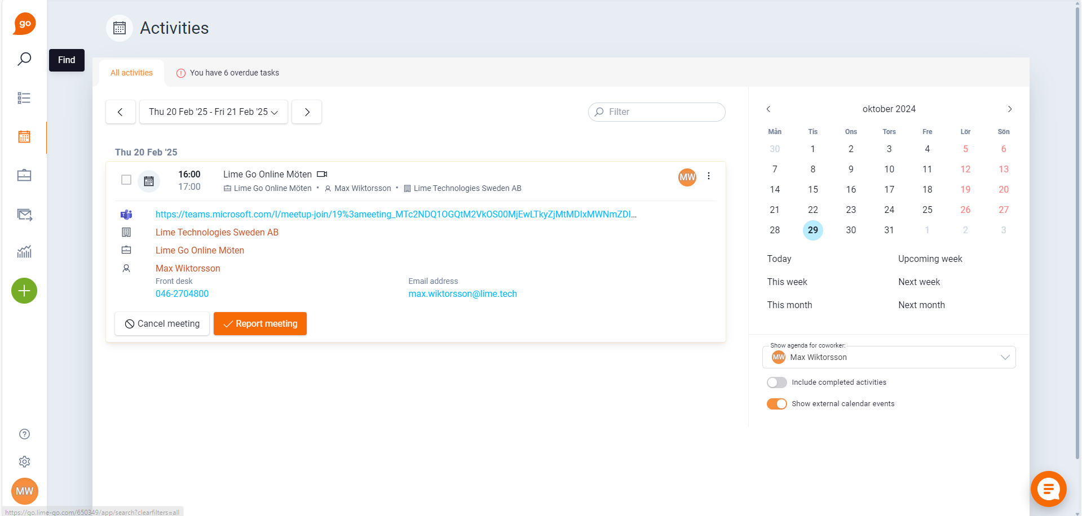Open Max Wiktorsson contact link
The width and height of the screenshot is (1082, 516).
[x=188, y=268]
